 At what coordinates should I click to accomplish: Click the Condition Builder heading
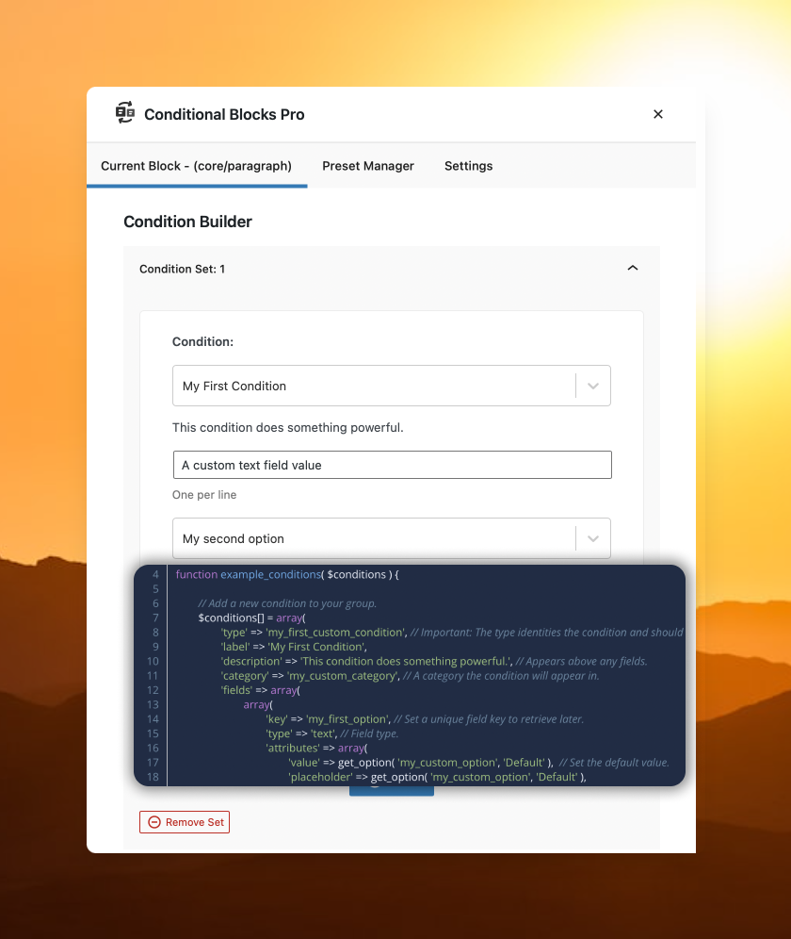[x=187, y=222]
